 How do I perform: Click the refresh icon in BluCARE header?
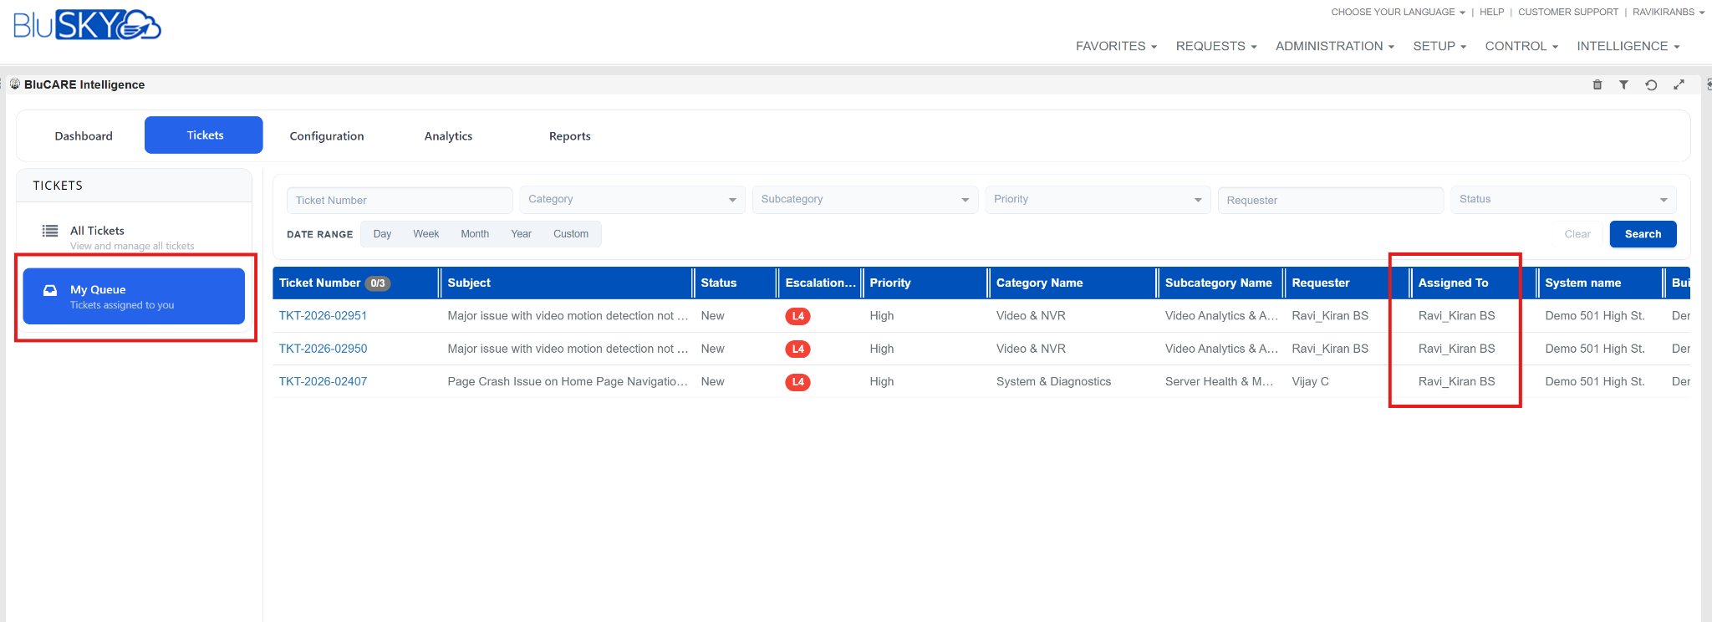click(x=1651, y=84)
